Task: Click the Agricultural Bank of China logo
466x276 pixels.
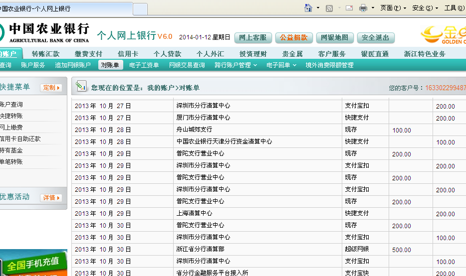Action: click(45, 32)
